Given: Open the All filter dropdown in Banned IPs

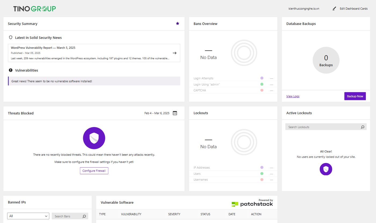Looking at the screenshot, I should 28,216.
